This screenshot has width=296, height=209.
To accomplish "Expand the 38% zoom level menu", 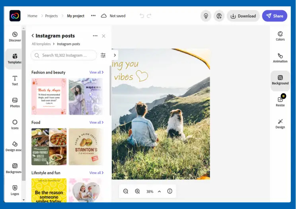I will 159,191.
